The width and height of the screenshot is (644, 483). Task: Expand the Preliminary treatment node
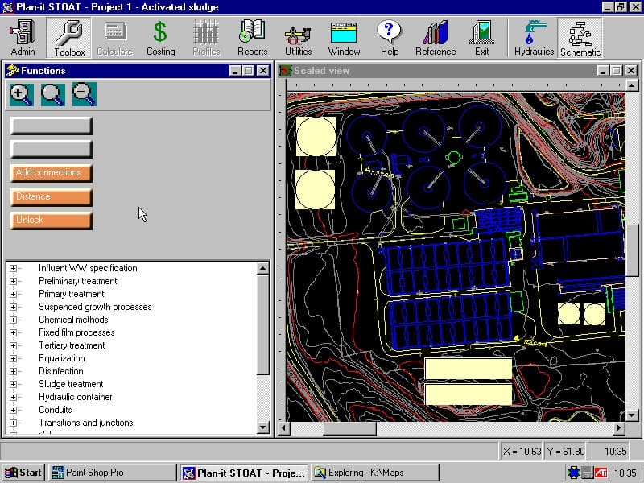(13, 281)
